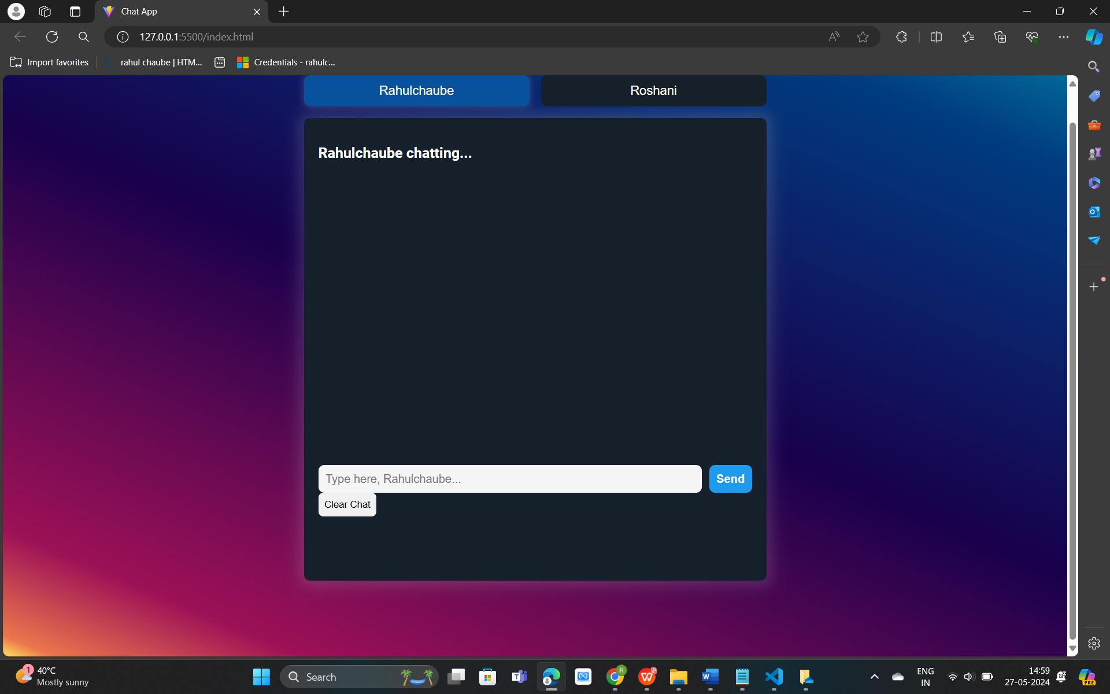Switch to Rahulchaube chat user
1110x694 pixels.
coord(416,91)
